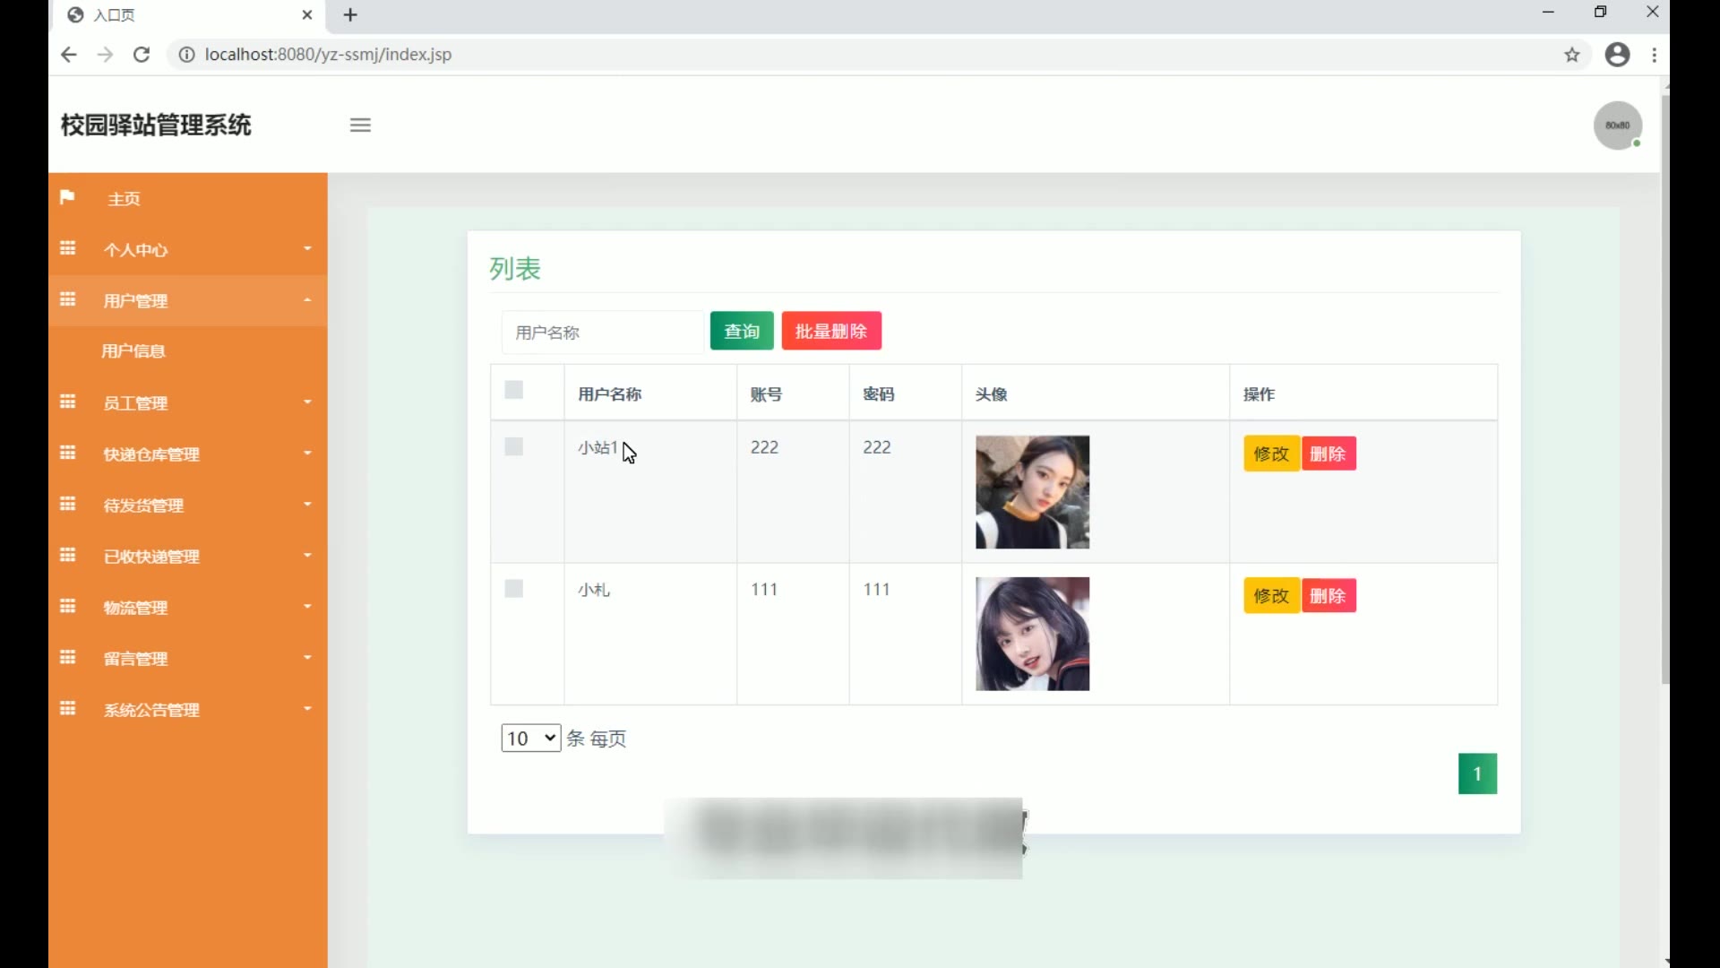The width and height of the screenshot is (1720, 968).
Task: Open the 用户信息 submenu item
Action: (x=133, y=351)
